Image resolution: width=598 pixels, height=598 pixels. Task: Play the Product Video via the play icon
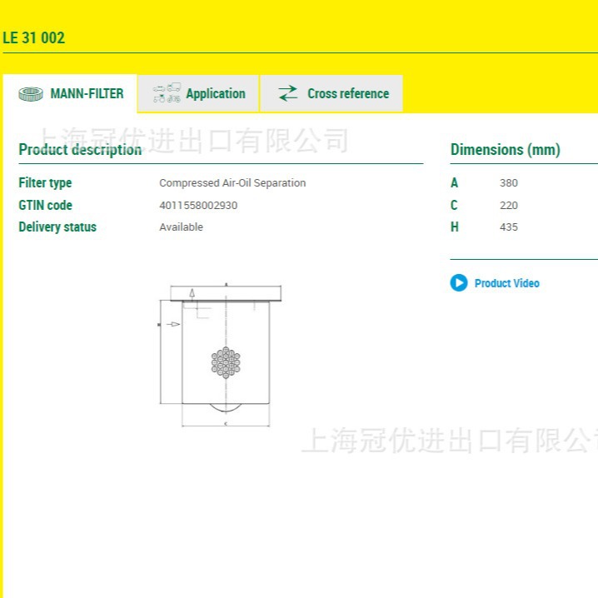tap(459, 283)
